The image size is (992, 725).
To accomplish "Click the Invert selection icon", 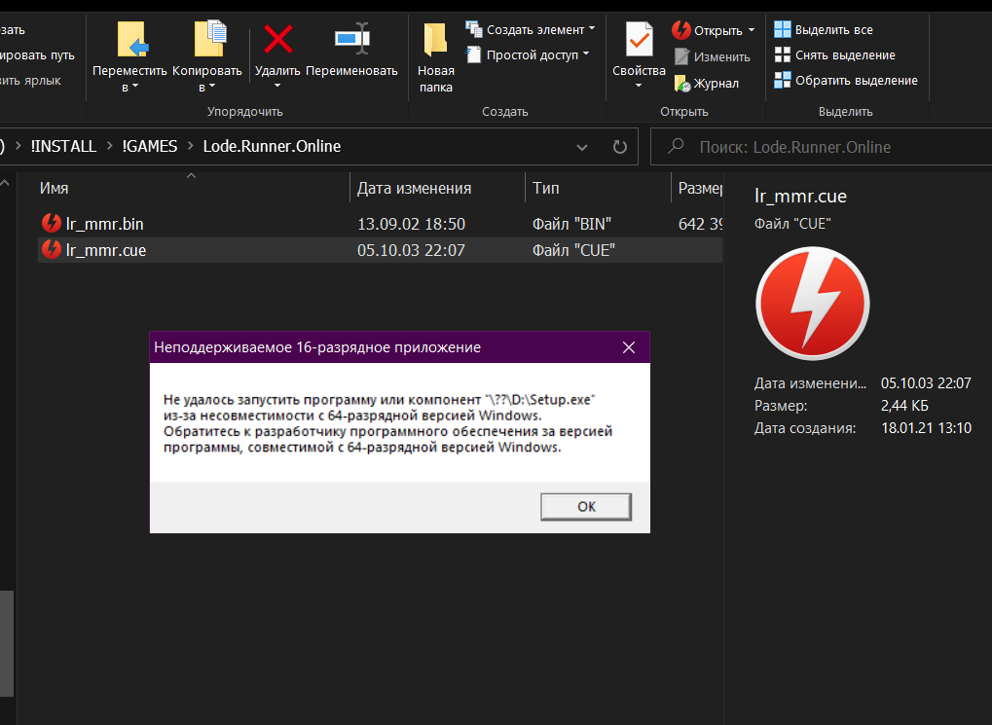I will 783,80.
